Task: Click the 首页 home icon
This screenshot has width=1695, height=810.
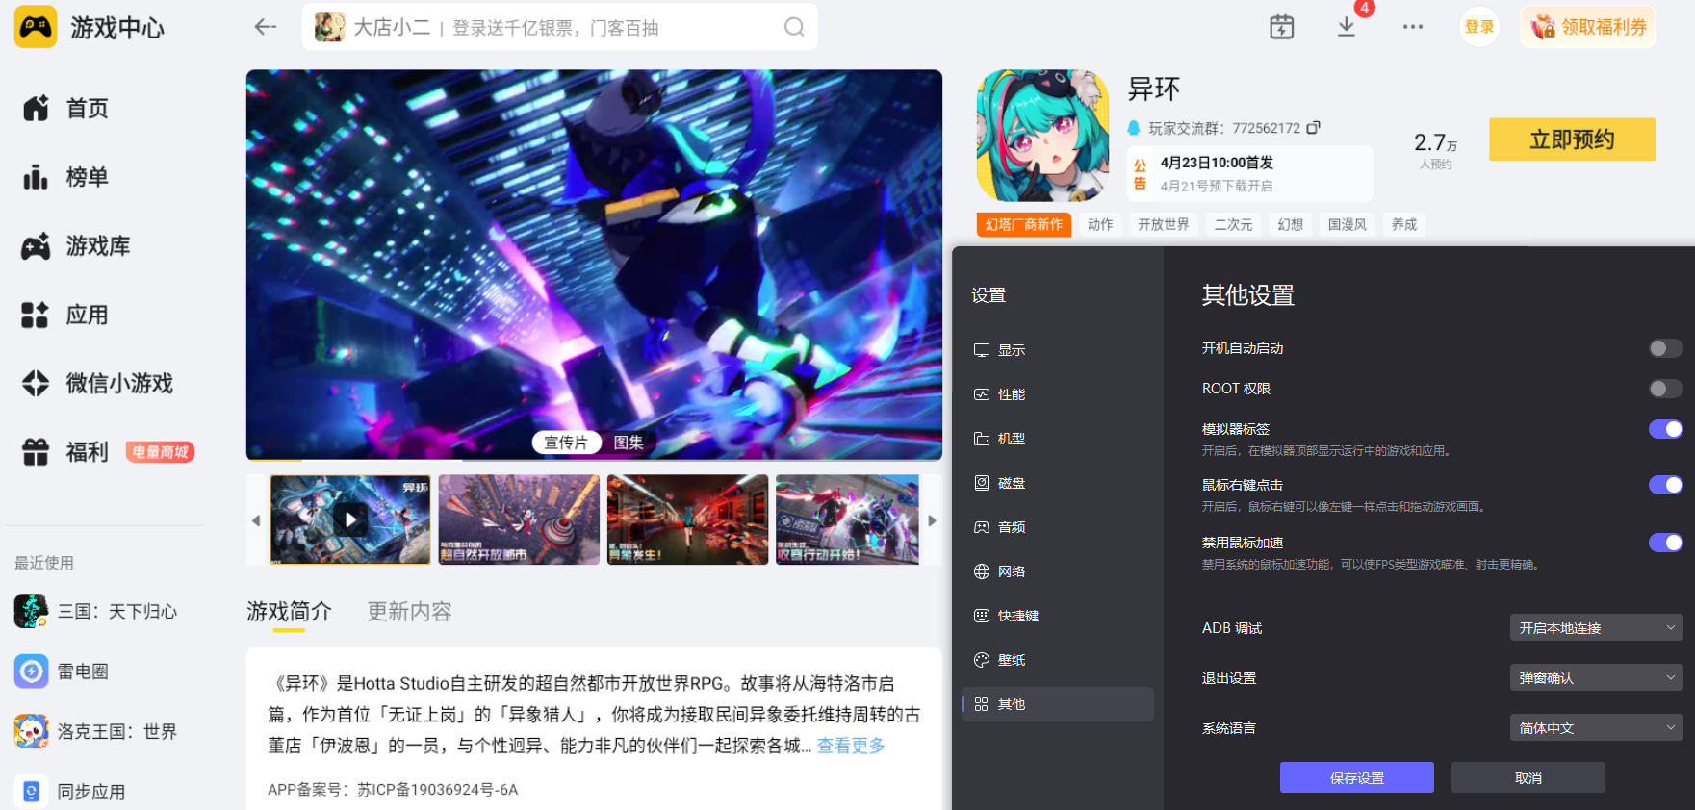Action: click(36, 109)
